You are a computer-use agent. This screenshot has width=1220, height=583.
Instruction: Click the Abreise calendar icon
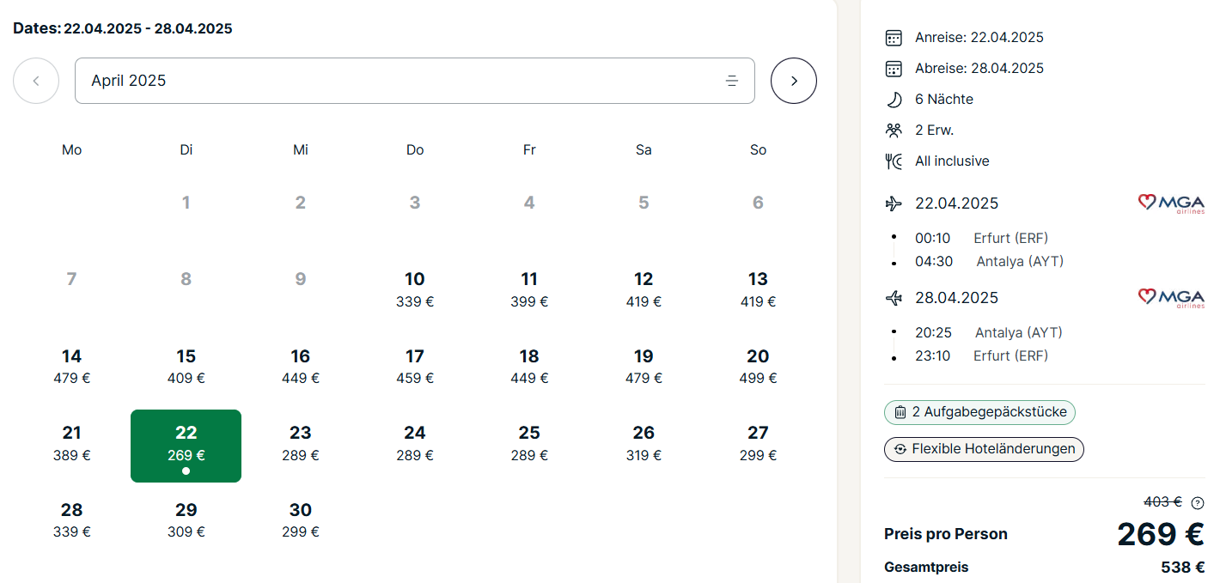894,69
